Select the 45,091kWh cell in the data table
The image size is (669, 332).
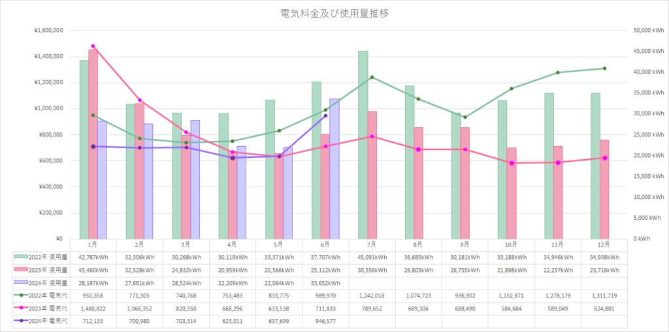point(372,257)
